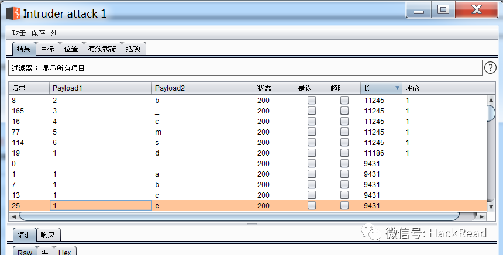This screenshot has height=255, width=503.
Task: Toggle 超时 checkbox for request 8
Action: (344, 100)
